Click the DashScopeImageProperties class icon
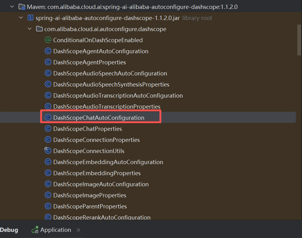 click(x=48, y=195)
